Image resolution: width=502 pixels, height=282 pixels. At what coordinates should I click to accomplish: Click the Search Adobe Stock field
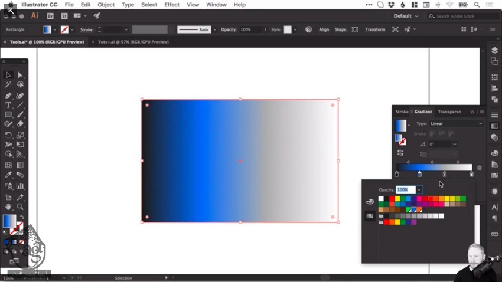coord(463,16)
